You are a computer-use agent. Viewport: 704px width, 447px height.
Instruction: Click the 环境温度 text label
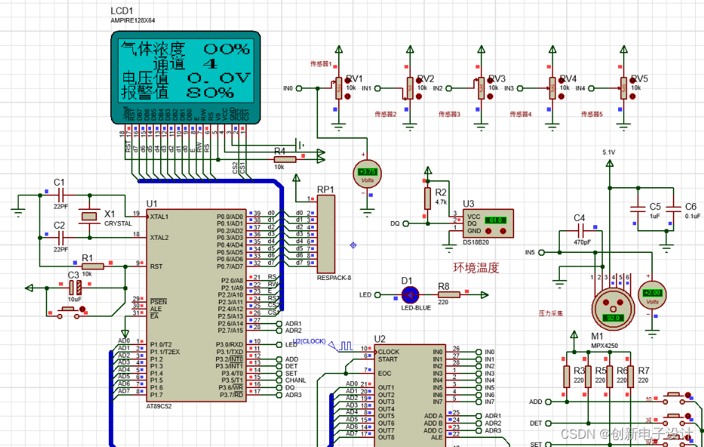point(476,268)
